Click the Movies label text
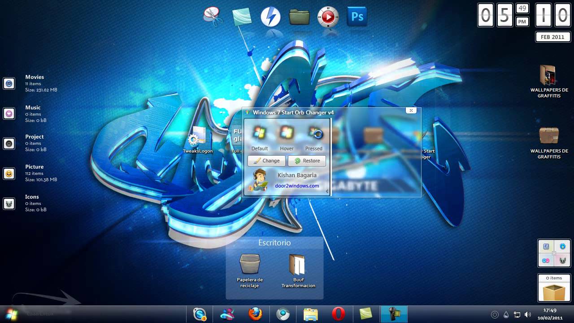Screen dimensions: 574x323 [35, 77]
